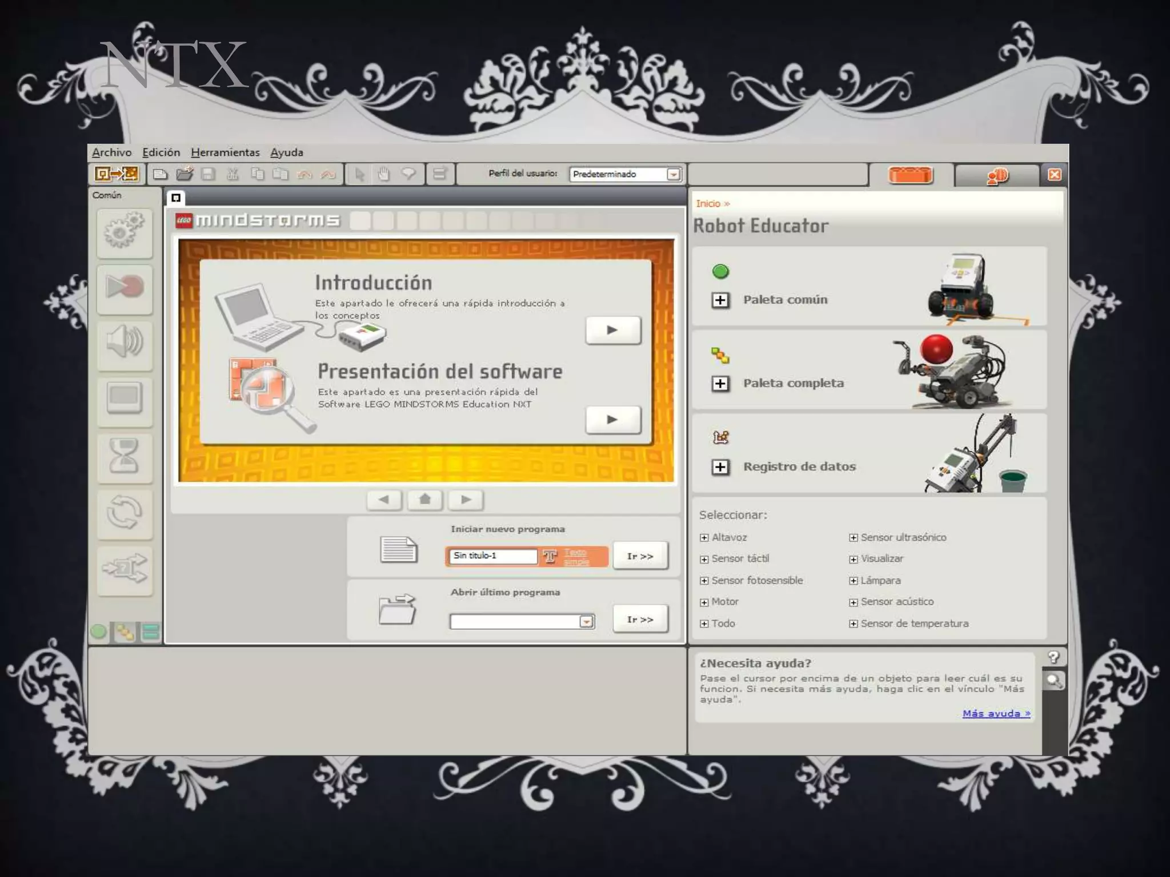This screenshot has width=1170, height=877.
Task: Select the Move block gears icon
Action: click(x=125, y=232)
